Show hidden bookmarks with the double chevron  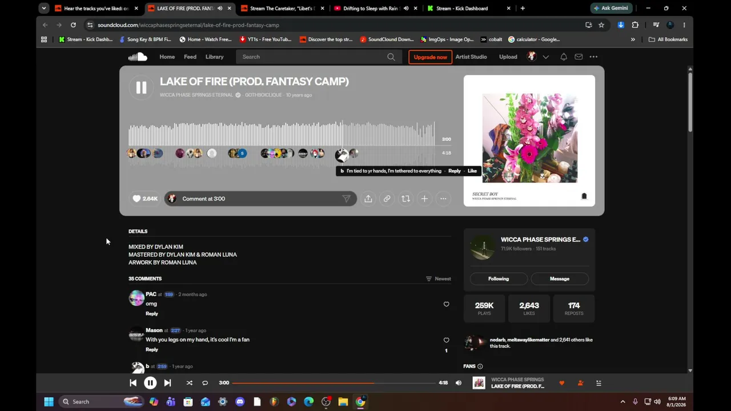point(633,39)
